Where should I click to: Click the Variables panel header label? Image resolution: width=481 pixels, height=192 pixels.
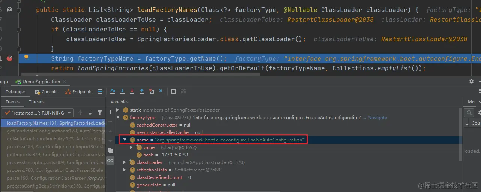pos(119,102)
